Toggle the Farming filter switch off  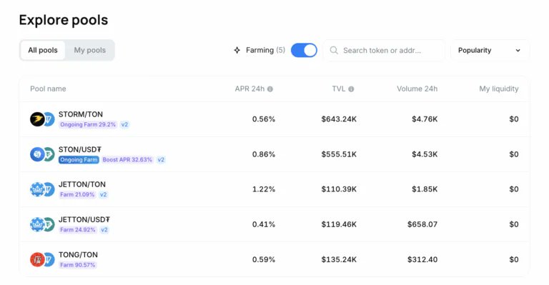click(x=304, y=50)
